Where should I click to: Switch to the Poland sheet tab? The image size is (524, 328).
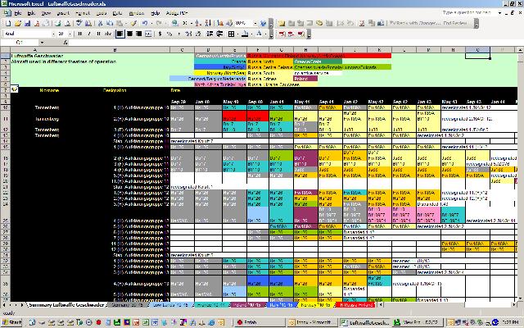click(248, 305)
